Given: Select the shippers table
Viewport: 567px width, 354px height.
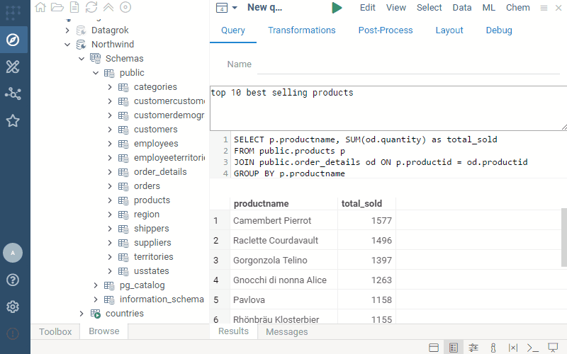Looking at the screenshot, I should coord(151,229).
